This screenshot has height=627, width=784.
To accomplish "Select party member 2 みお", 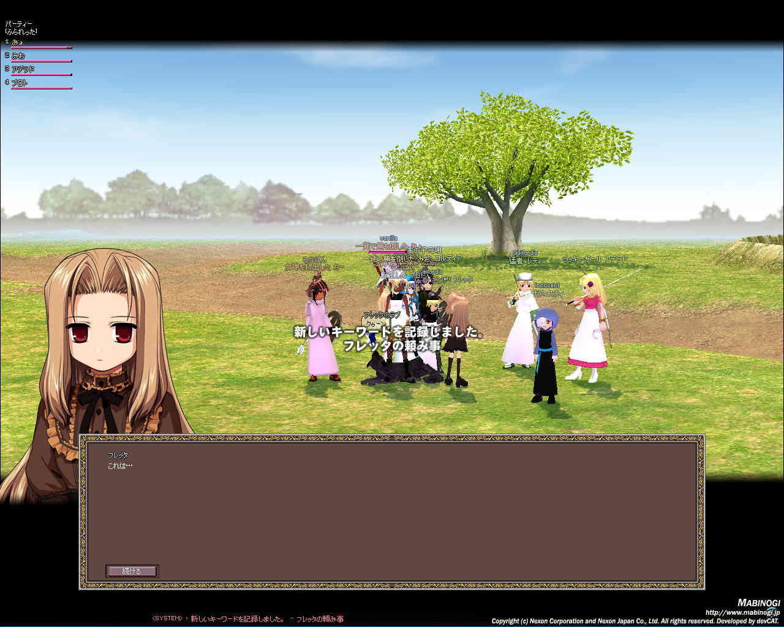I will click(18, 56).
